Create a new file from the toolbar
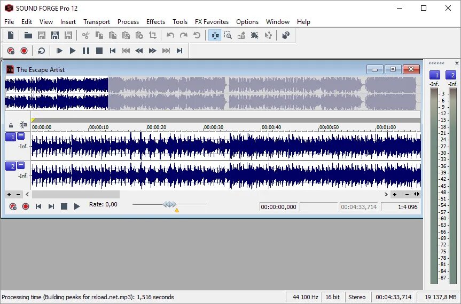This screenshot has height=304, width=461. [11, 35]
